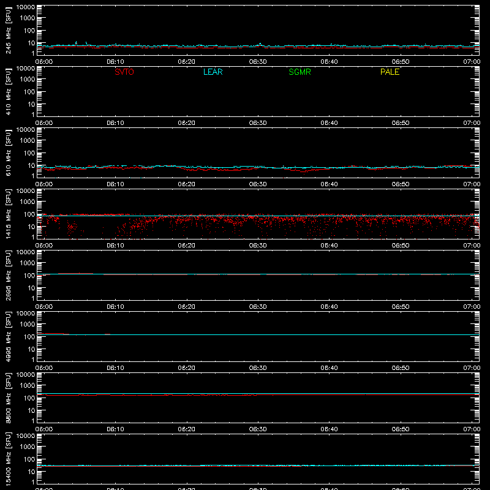
Task: Click the 100 tick on the 4995 MHz axis
Action: point(29,337)
